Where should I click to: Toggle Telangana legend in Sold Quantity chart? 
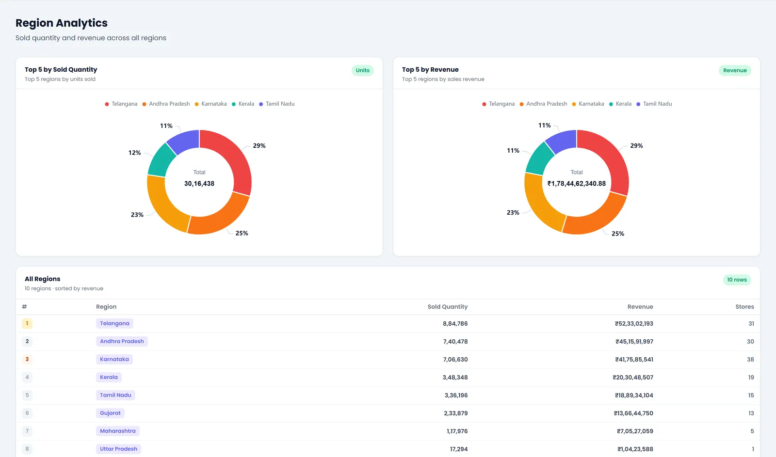click(121, 104)
